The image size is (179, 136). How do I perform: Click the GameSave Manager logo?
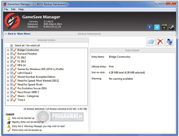12,21
